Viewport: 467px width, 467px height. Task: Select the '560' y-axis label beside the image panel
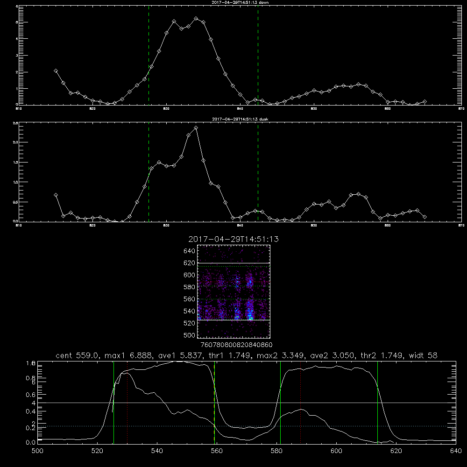[x=190, y=299]
